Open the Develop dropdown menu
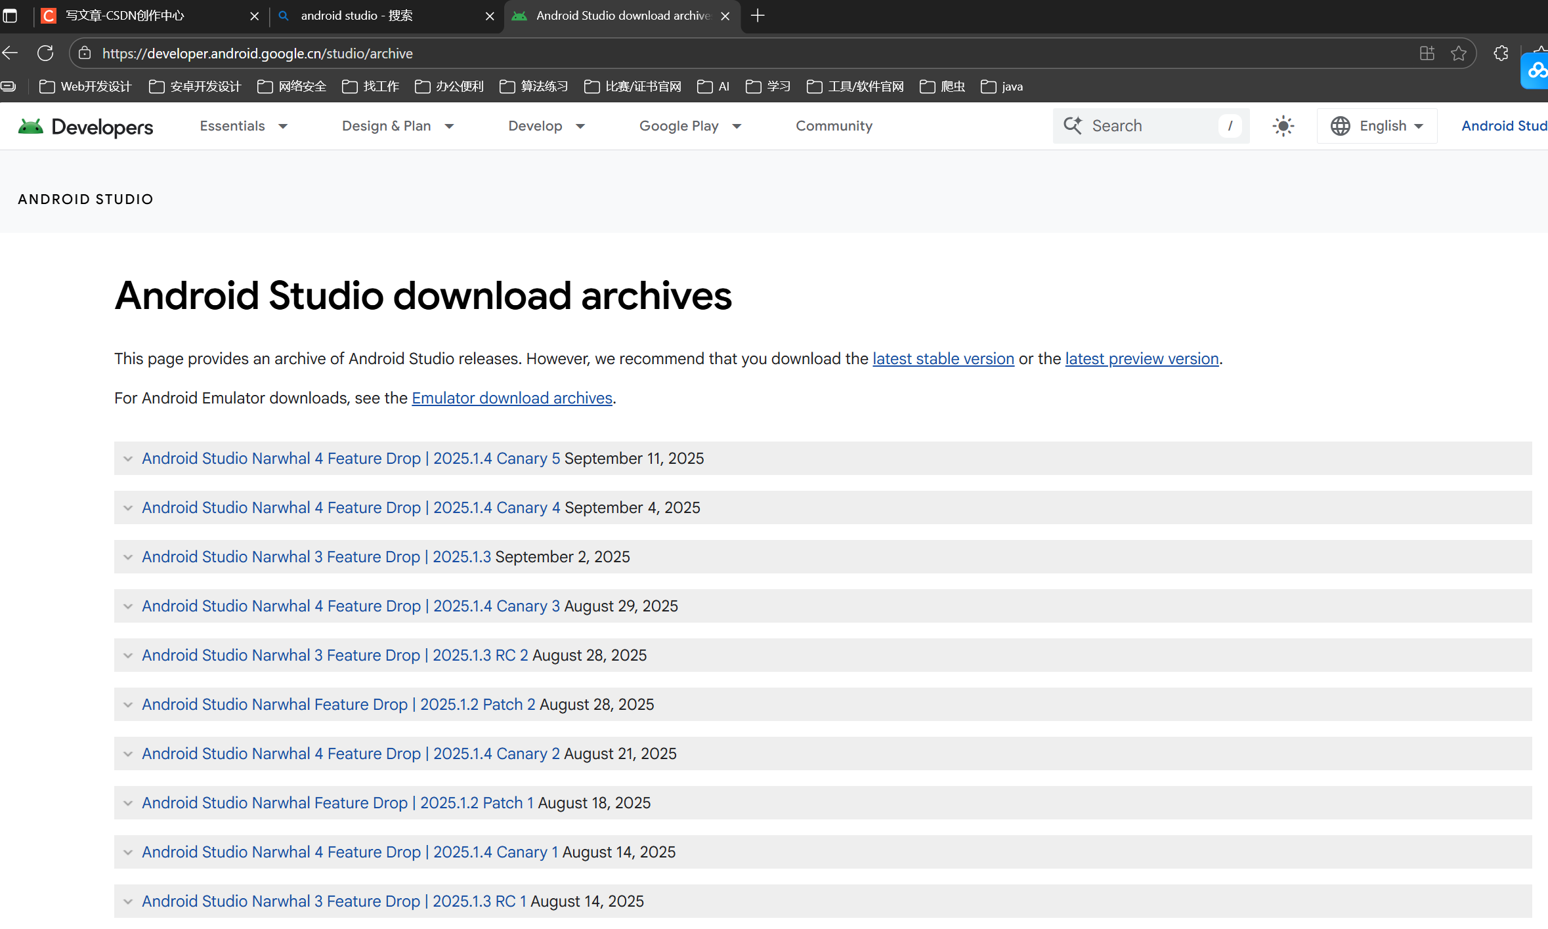 tap(546, 126)
